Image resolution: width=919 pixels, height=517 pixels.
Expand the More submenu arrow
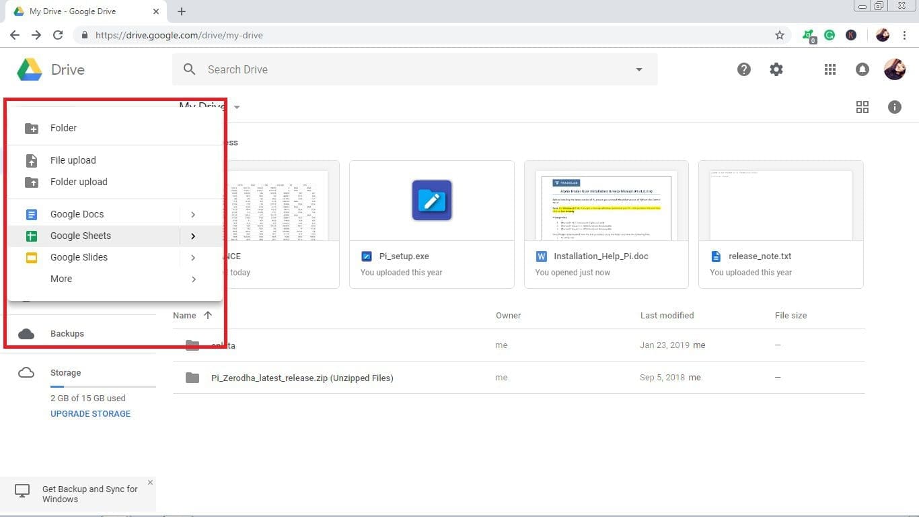[193, 279]
